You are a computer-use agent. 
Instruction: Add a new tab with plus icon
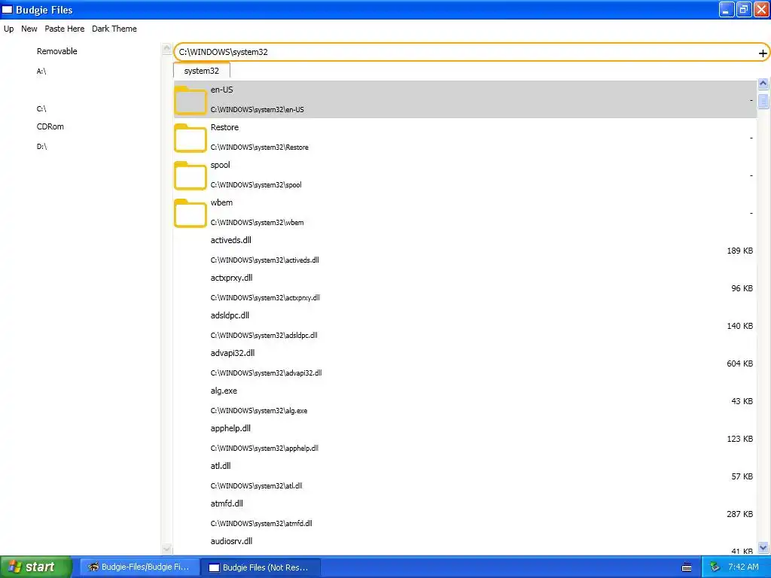[x=763, y=53]
